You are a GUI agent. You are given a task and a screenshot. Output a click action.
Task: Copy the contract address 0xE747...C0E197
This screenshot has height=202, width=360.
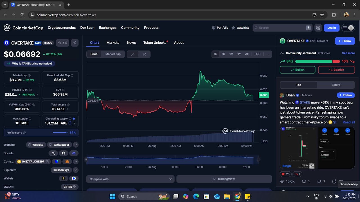pos(47,162)
